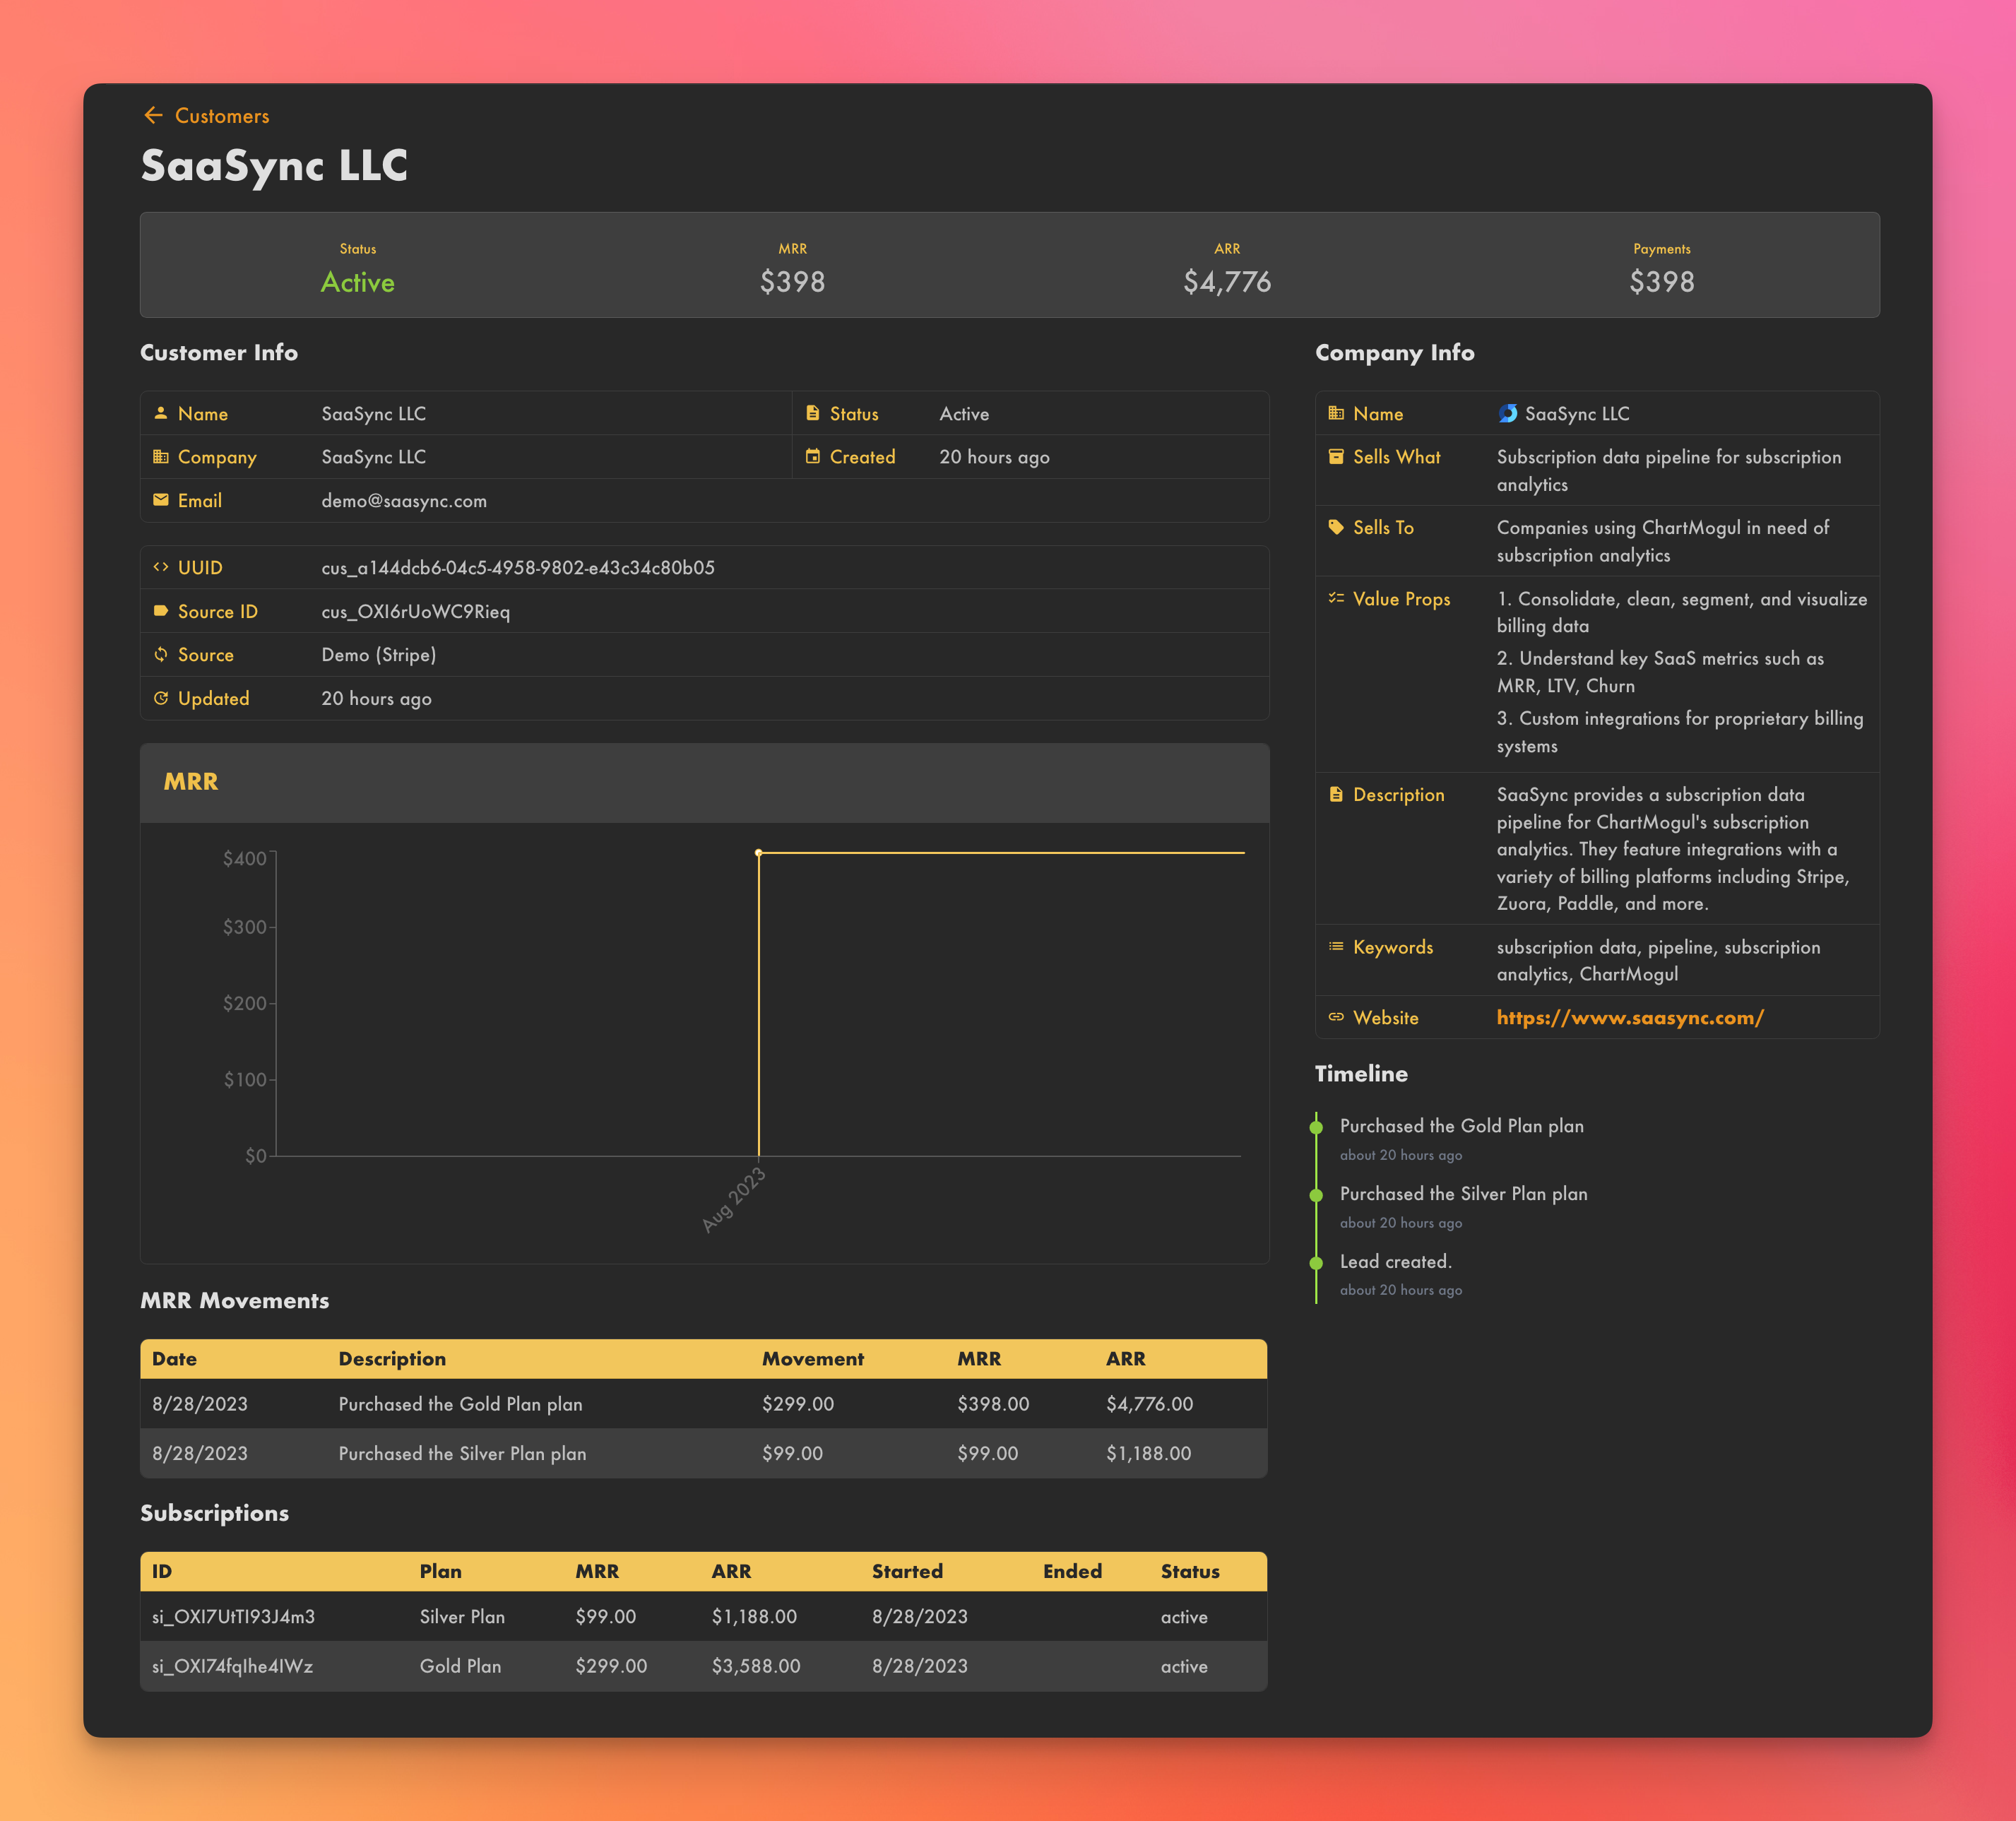Click the checklist icon beside Value Props
The image size is (2016, 1821).
(x=1336, y=598)
